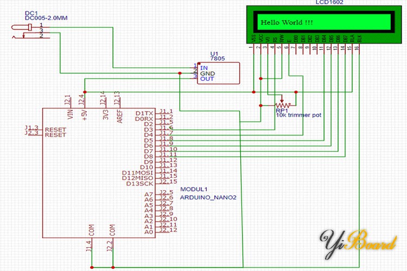
Task: Click the VIN pin on the Arduino
Action: point(69,114)
